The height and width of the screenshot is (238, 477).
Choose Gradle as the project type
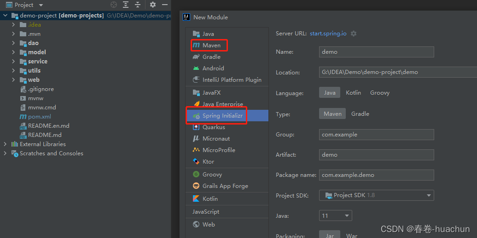(x=360, y=113)
